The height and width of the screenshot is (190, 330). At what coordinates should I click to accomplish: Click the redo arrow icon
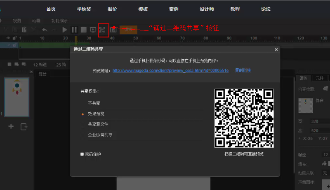pos(54,30)
